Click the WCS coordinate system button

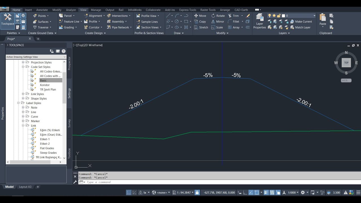point(346,80)
